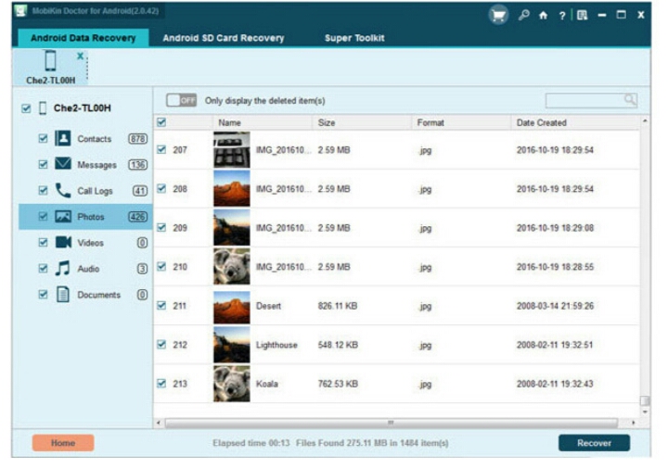Open the Call Logs phone icon
The image size is (668, 468).
click(x=63, y=191)
